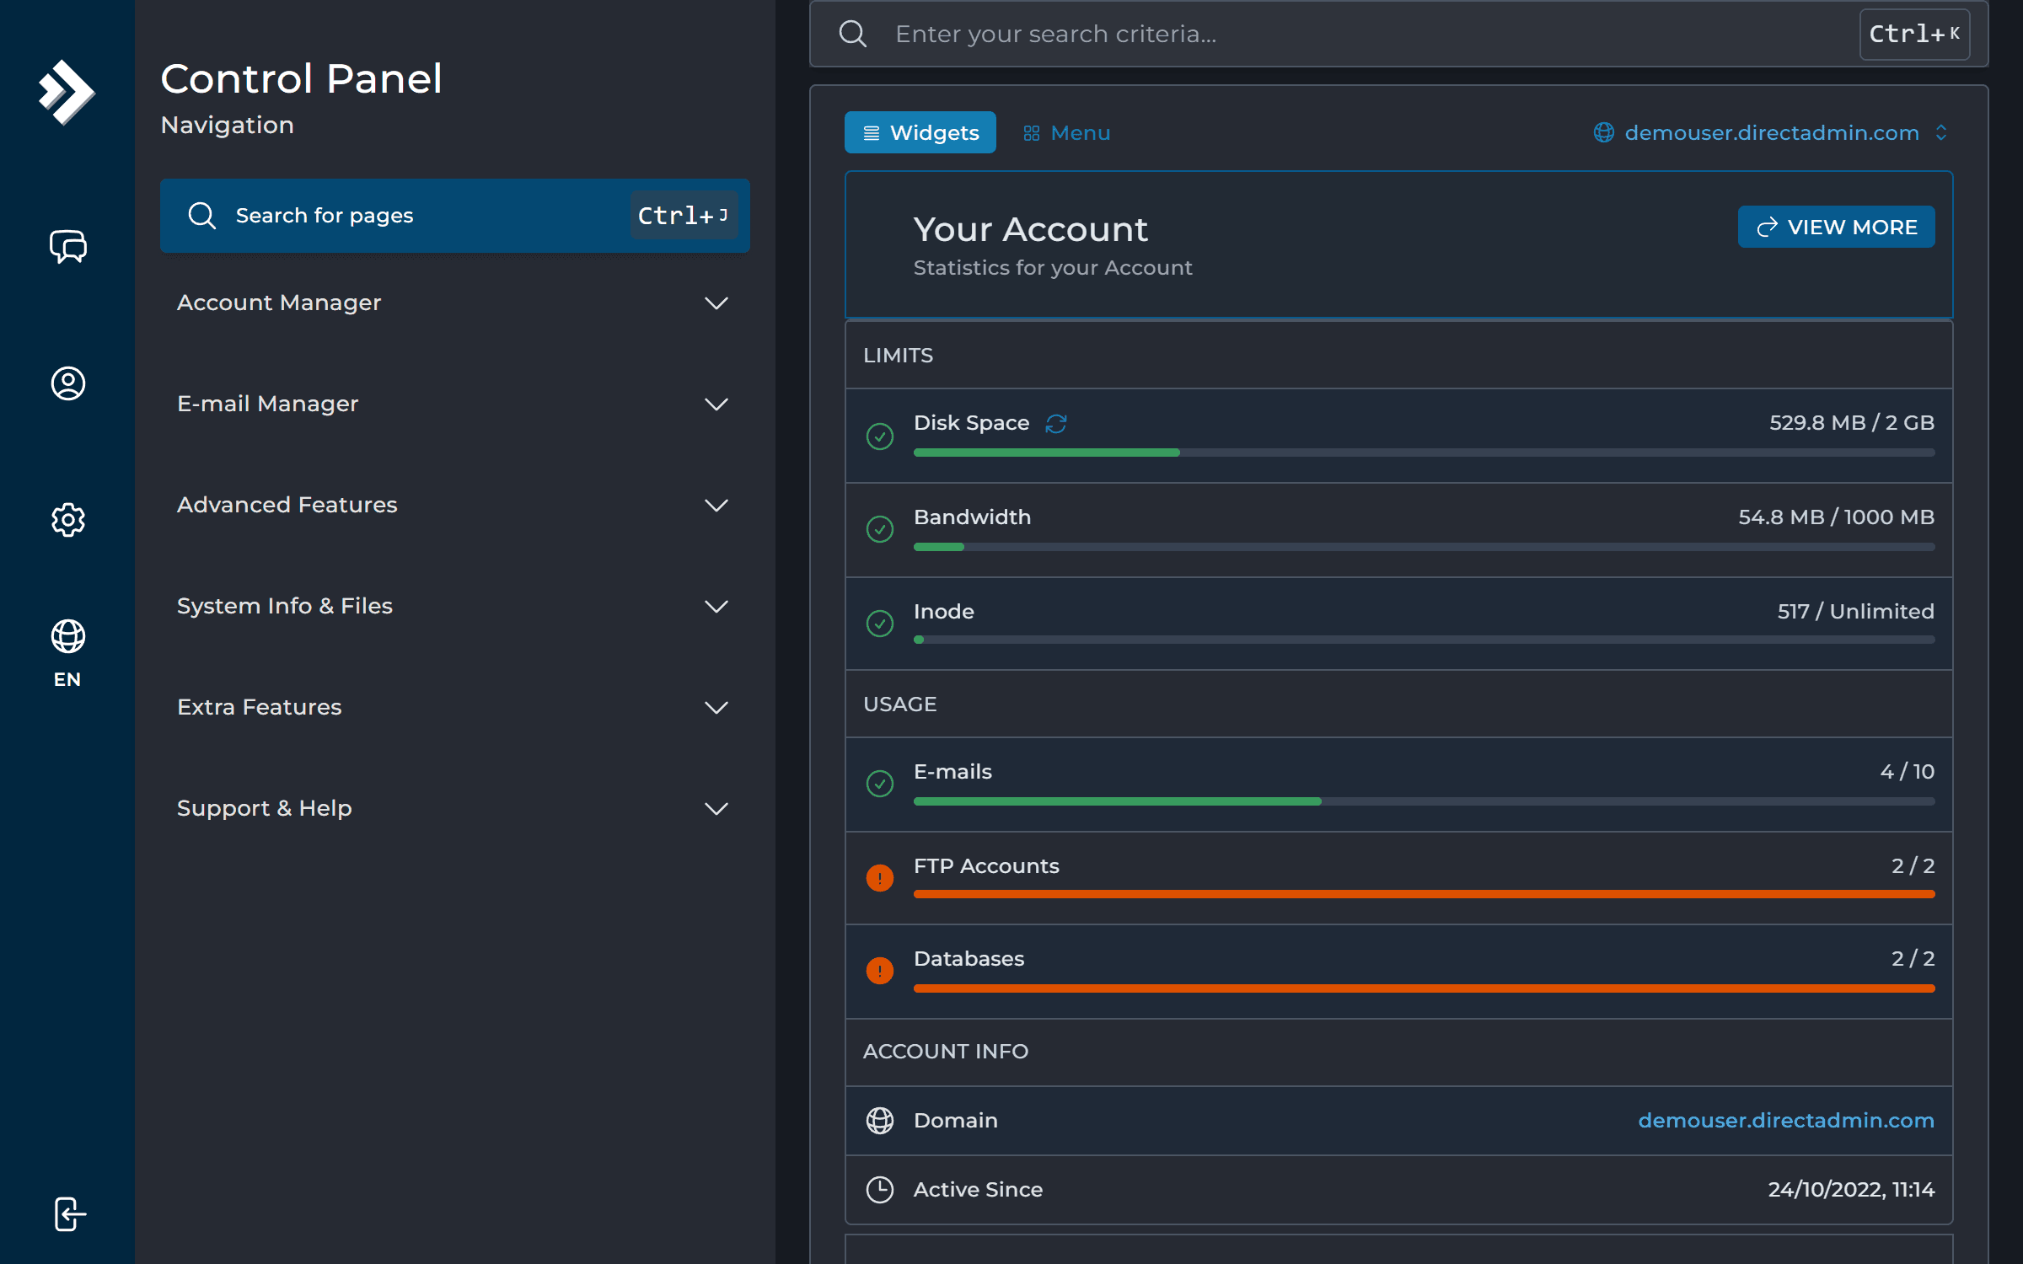Click the FTP Accounts progress bar
This screenshot has width=2023, height=1264.
1424,894
